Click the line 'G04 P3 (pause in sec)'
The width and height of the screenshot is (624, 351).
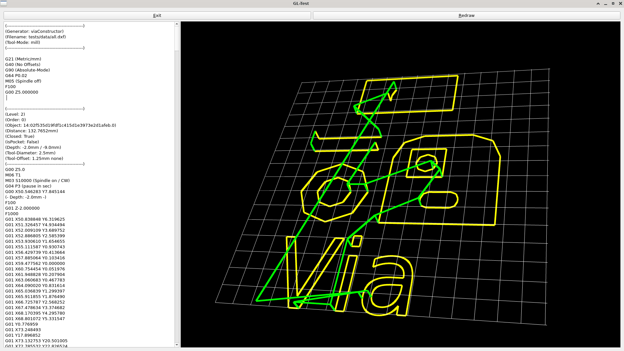click(28, 186)
